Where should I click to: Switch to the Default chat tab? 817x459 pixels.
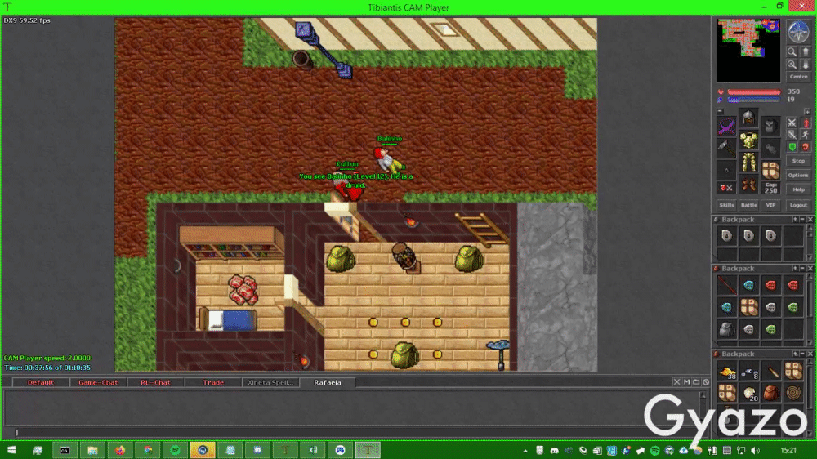point(40,382)
